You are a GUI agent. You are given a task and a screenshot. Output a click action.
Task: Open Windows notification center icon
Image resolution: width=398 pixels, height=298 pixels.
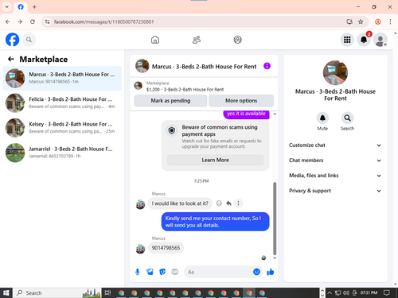click(x=387, y=292)
